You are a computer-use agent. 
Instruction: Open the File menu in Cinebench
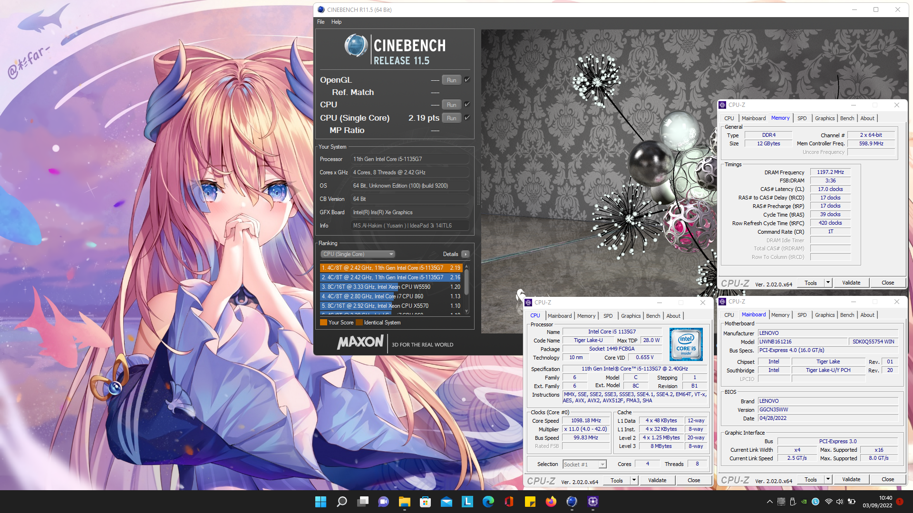click(x=321, y=22)
